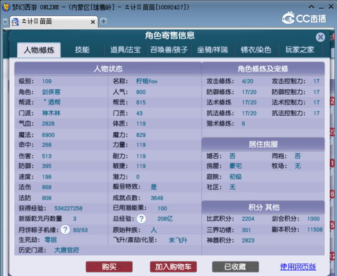
Task: Open the 玩家之家 tab
Action: 300,50
